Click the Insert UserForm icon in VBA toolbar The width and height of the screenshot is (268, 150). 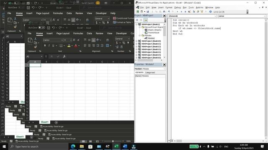click(142, 12)
